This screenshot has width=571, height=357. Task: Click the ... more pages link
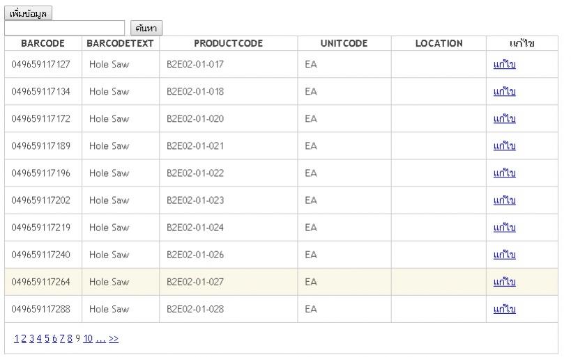(x=100, y=339)
